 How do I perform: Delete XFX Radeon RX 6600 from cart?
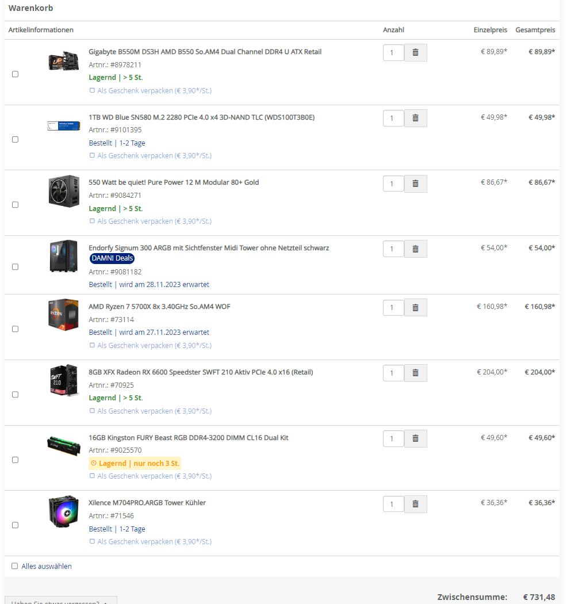point(415,373)
